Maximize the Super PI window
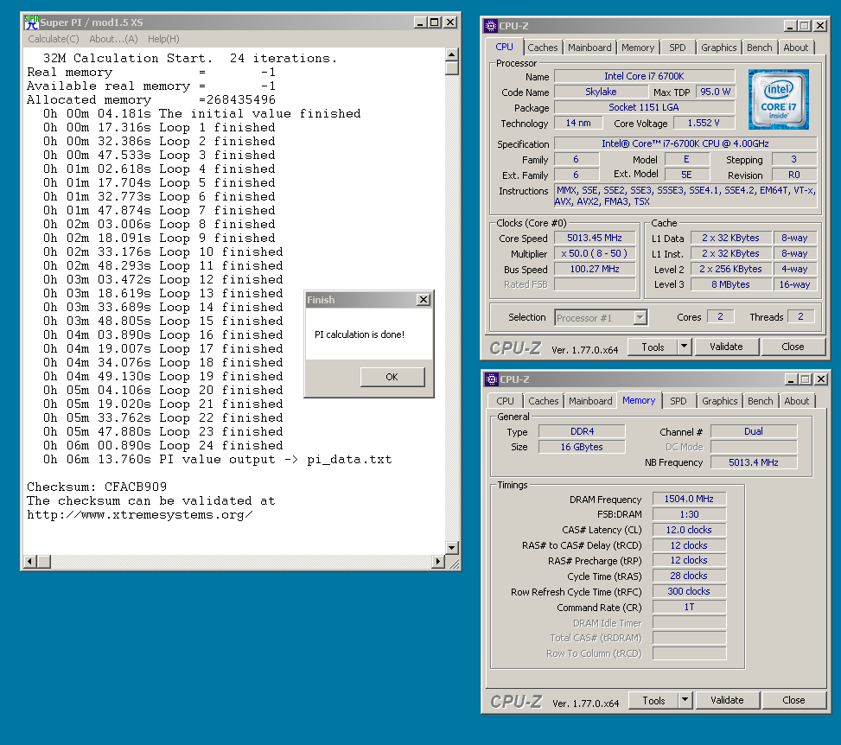The height and width of the screenshot is (745, 841). (x=435, y=22)
